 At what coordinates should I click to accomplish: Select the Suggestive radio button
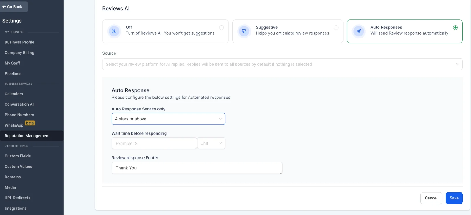[x=336, y=28]
